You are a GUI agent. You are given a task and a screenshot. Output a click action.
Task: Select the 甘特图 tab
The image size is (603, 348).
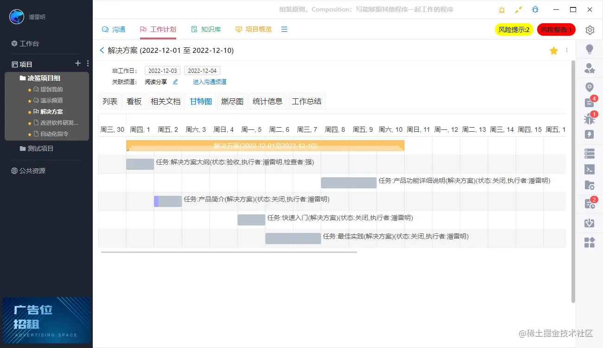pos(201,101)
